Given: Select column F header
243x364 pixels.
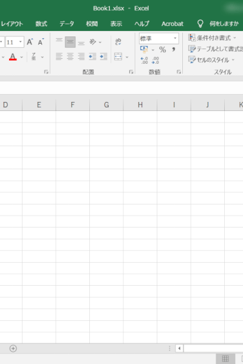Looking at the screenshot, I should [73, 105].
